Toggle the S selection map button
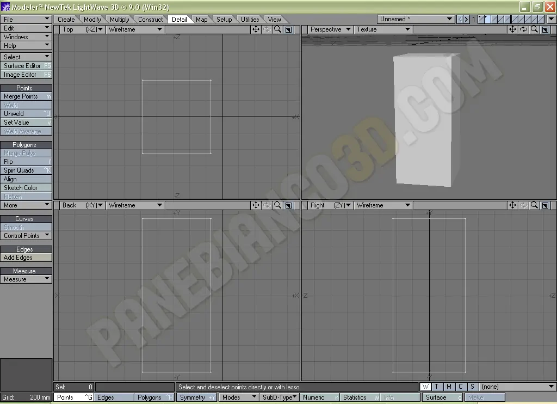 pyautogui.click(x=472, y=387)
